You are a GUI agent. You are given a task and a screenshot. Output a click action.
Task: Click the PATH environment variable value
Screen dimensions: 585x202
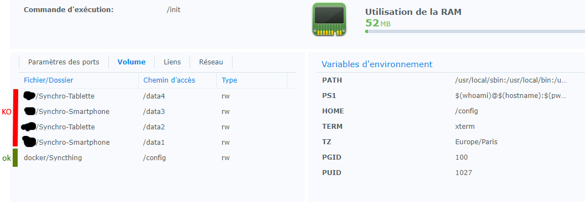[x=511, y=80]
